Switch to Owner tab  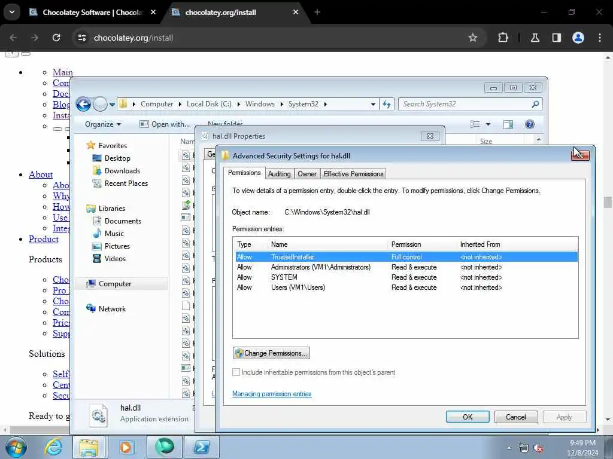tap(307, 174)
